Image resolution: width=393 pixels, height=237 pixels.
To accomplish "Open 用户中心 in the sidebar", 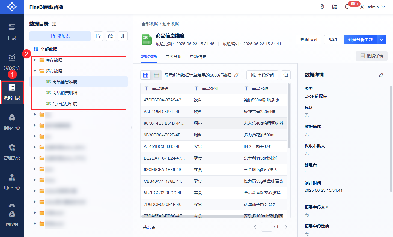I will tap(12, 182).
